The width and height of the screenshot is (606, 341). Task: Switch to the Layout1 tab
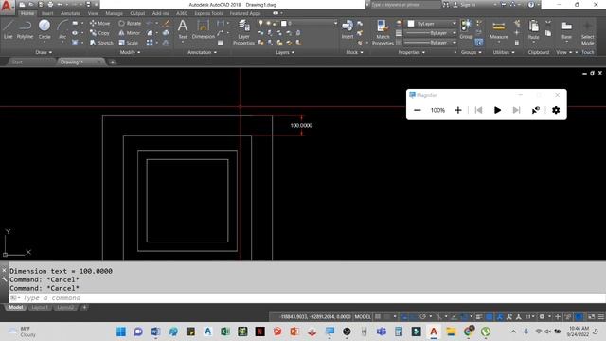[40, 307]
